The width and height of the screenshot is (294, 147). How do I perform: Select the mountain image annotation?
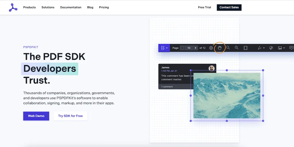pos(227,96)
